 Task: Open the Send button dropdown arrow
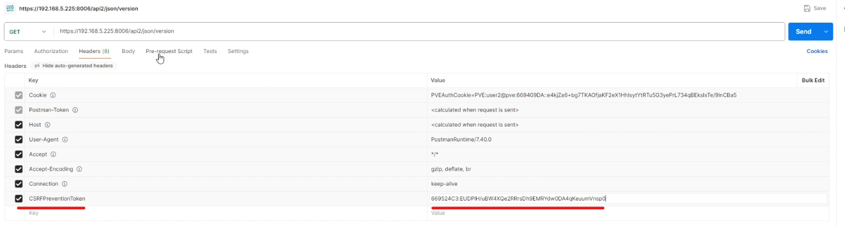826,31
